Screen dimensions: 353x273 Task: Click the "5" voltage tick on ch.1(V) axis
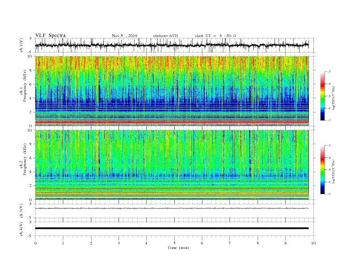pos(31,38)
